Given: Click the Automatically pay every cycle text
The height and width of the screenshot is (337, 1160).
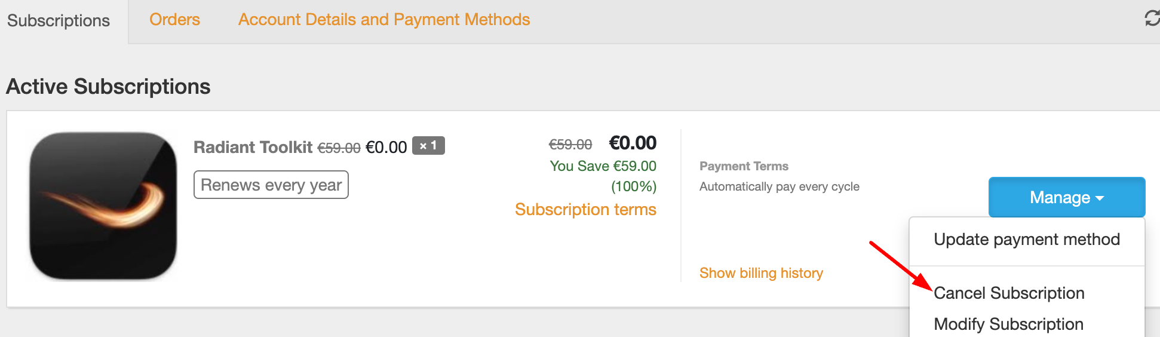Looking at the screenshot, I should point(780,186).
